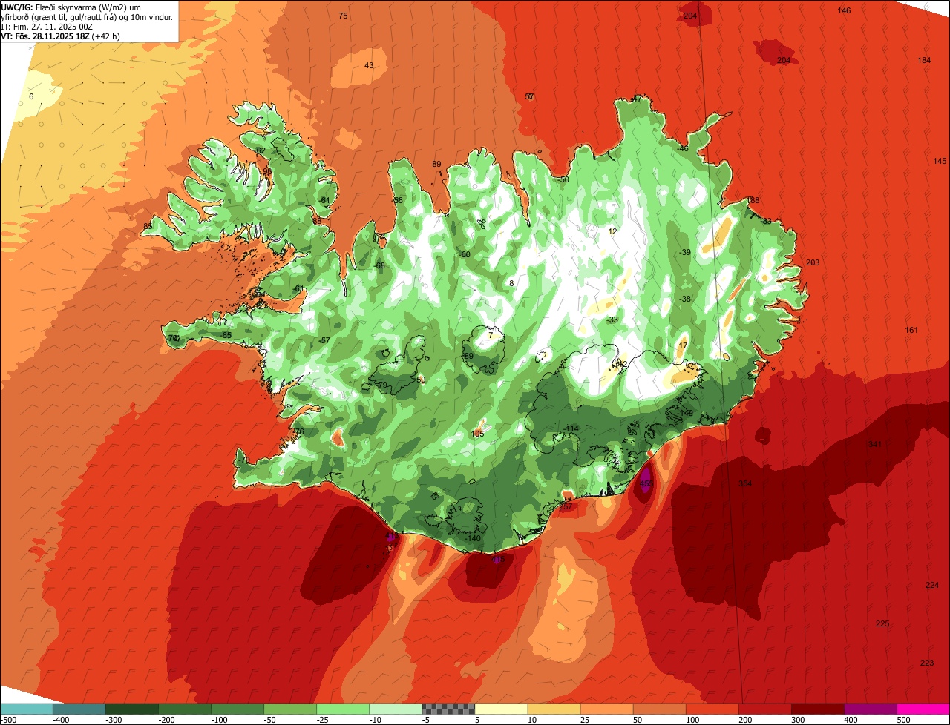Click the map value -39
950x725 pixels.
(x=685, y=252)
